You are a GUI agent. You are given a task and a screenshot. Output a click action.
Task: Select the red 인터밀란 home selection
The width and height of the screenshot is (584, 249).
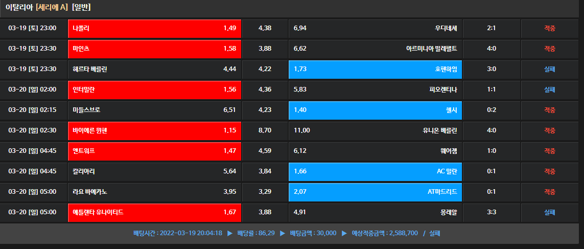tap(154, 89)
